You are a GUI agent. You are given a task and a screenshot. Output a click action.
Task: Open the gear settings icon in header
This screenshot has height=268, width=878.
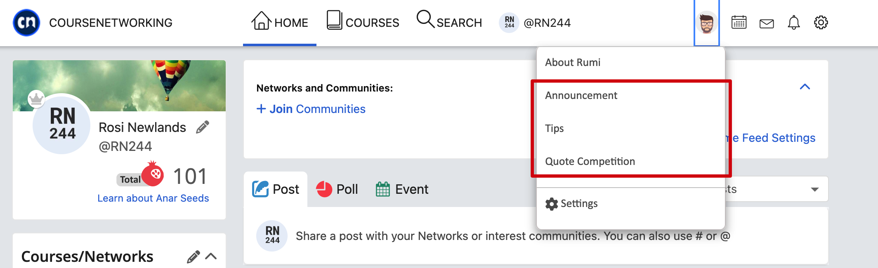point(821,23)
